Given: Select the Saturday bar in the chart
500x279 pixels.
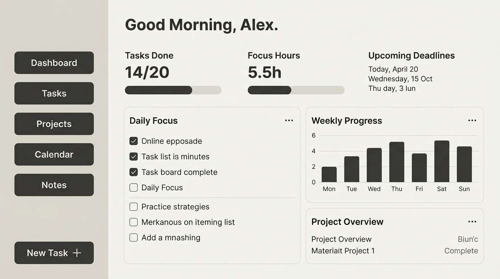Looking at the screenshot, I should point(441,162).
